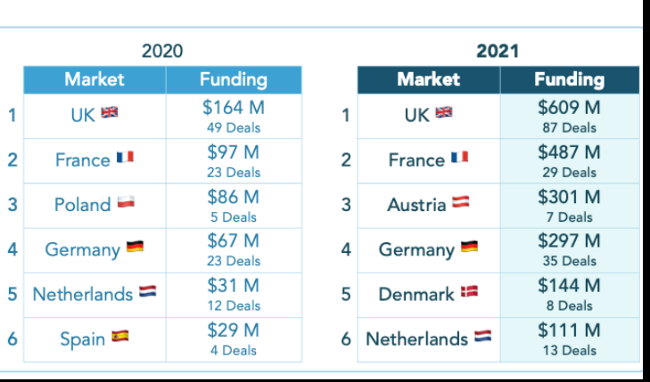Click the Germany flag in the 2021 table

click(469, 248)
